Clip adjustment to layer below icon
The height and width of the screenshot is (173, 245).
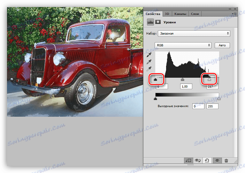click(x=188, y=161)
